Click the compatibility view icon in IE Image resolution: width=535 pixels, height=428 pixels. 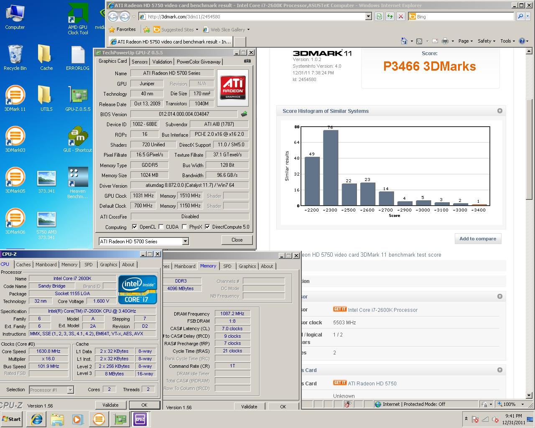pyautogui.click(x=379, y=16)
